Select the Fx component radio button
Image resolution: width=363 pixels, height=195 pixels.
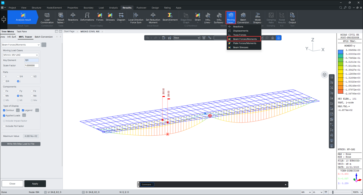4,91
